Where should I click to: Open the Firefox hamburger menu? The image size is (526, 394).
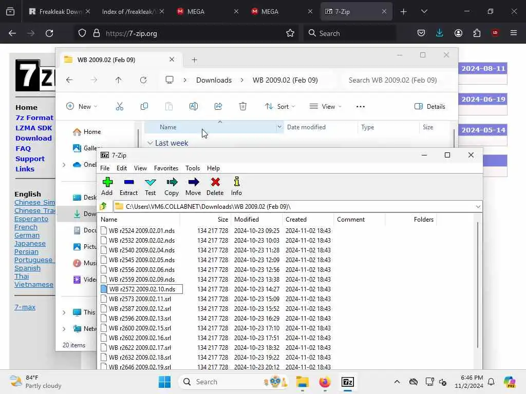[514, 33]
